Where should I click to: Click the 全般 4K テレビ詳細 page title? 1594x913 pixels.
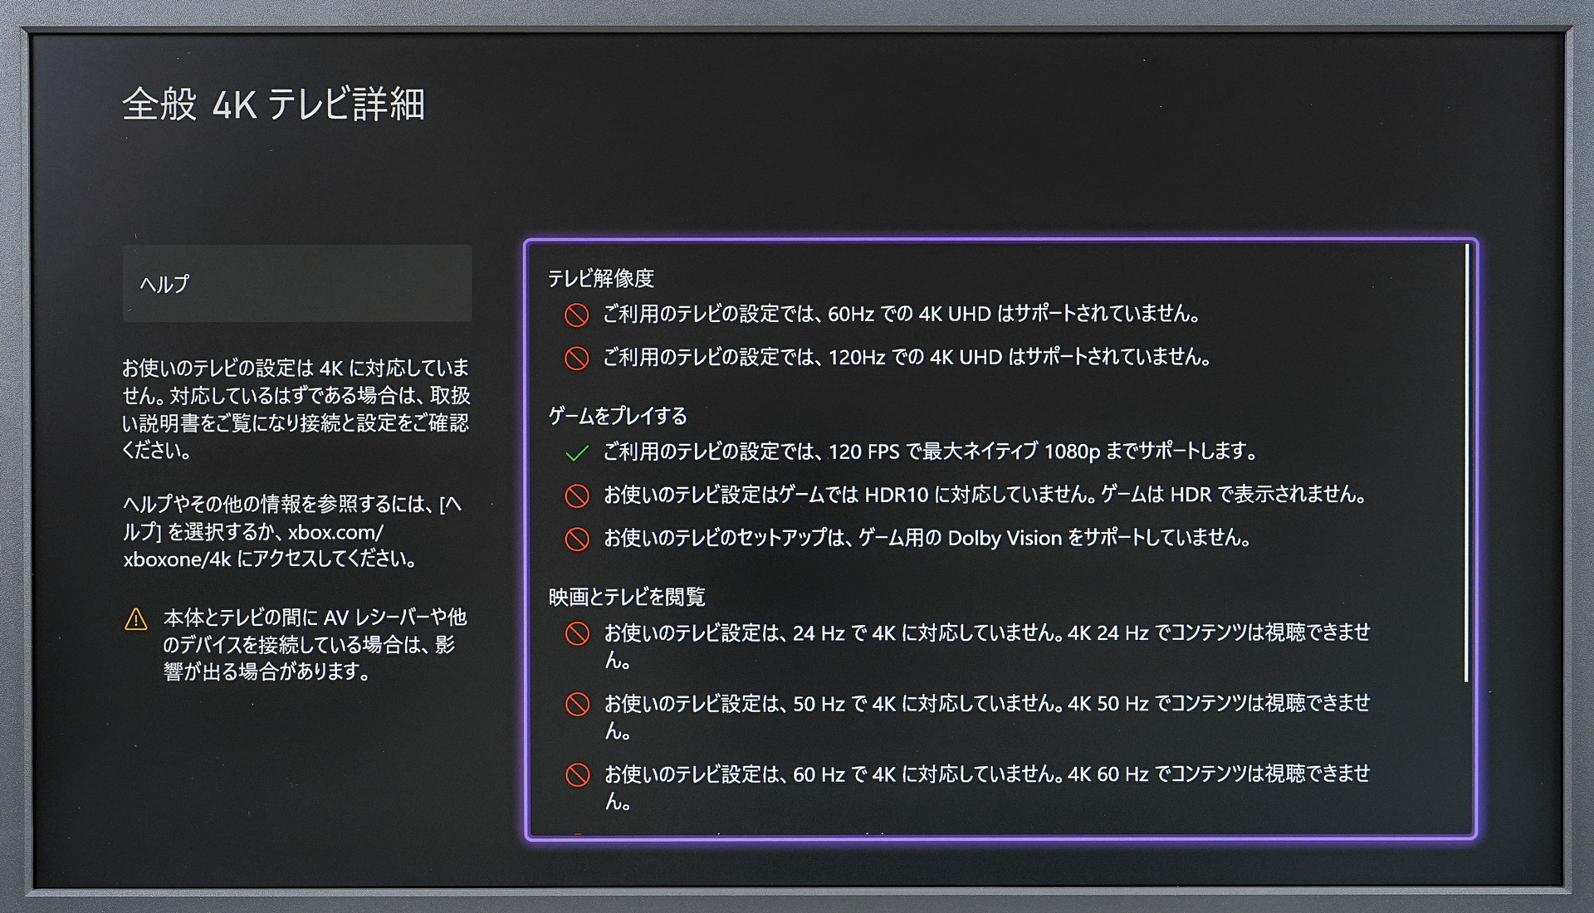(274, 105)
